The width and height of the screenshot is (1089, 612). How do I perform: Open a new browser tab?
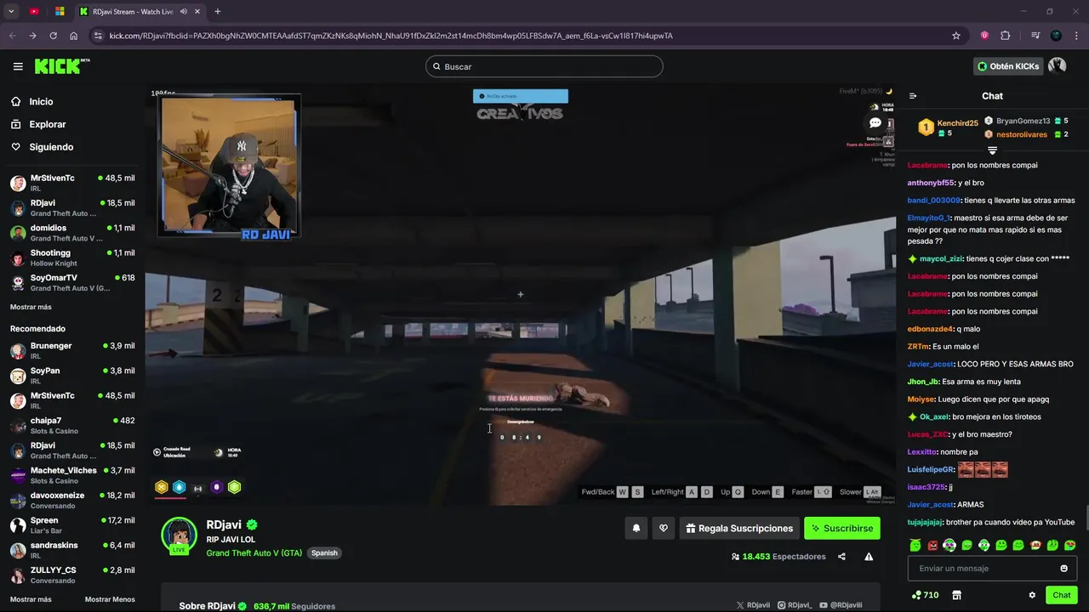pos(218,11)
